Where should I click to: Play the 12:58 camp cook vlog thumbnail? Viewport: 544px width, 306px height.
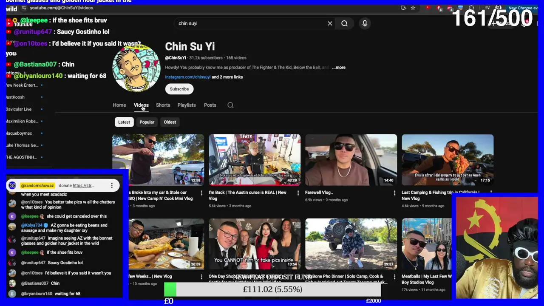(158, 160)
